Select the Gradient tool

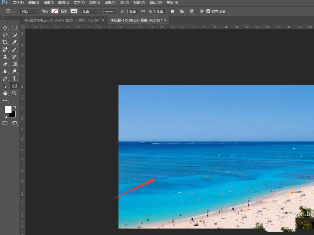[x=14, y=64]
